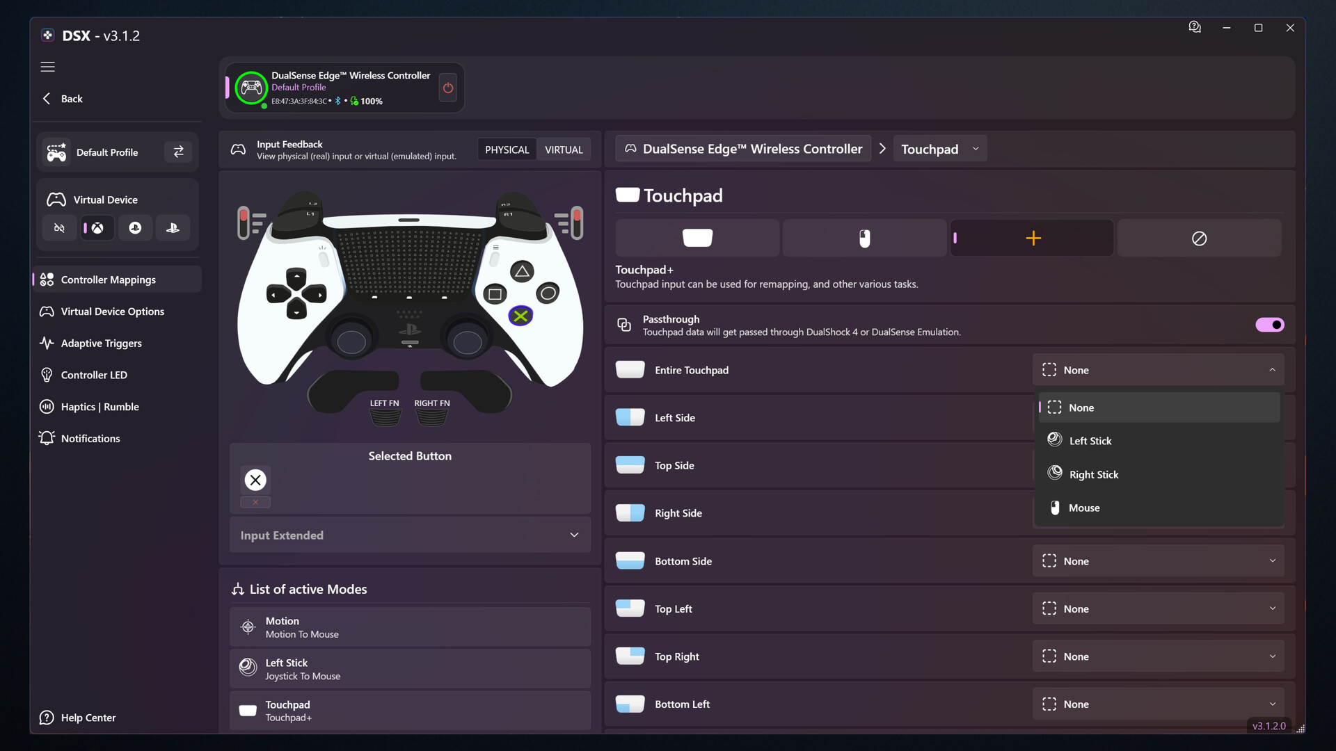
Task: Open the hamburger navigation menu
Action: coord(47,67)
